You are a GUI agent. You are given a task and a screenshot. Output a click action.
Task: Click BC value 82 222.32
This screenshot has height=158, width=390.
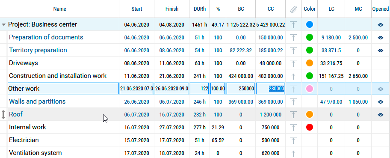coord(240,51)
